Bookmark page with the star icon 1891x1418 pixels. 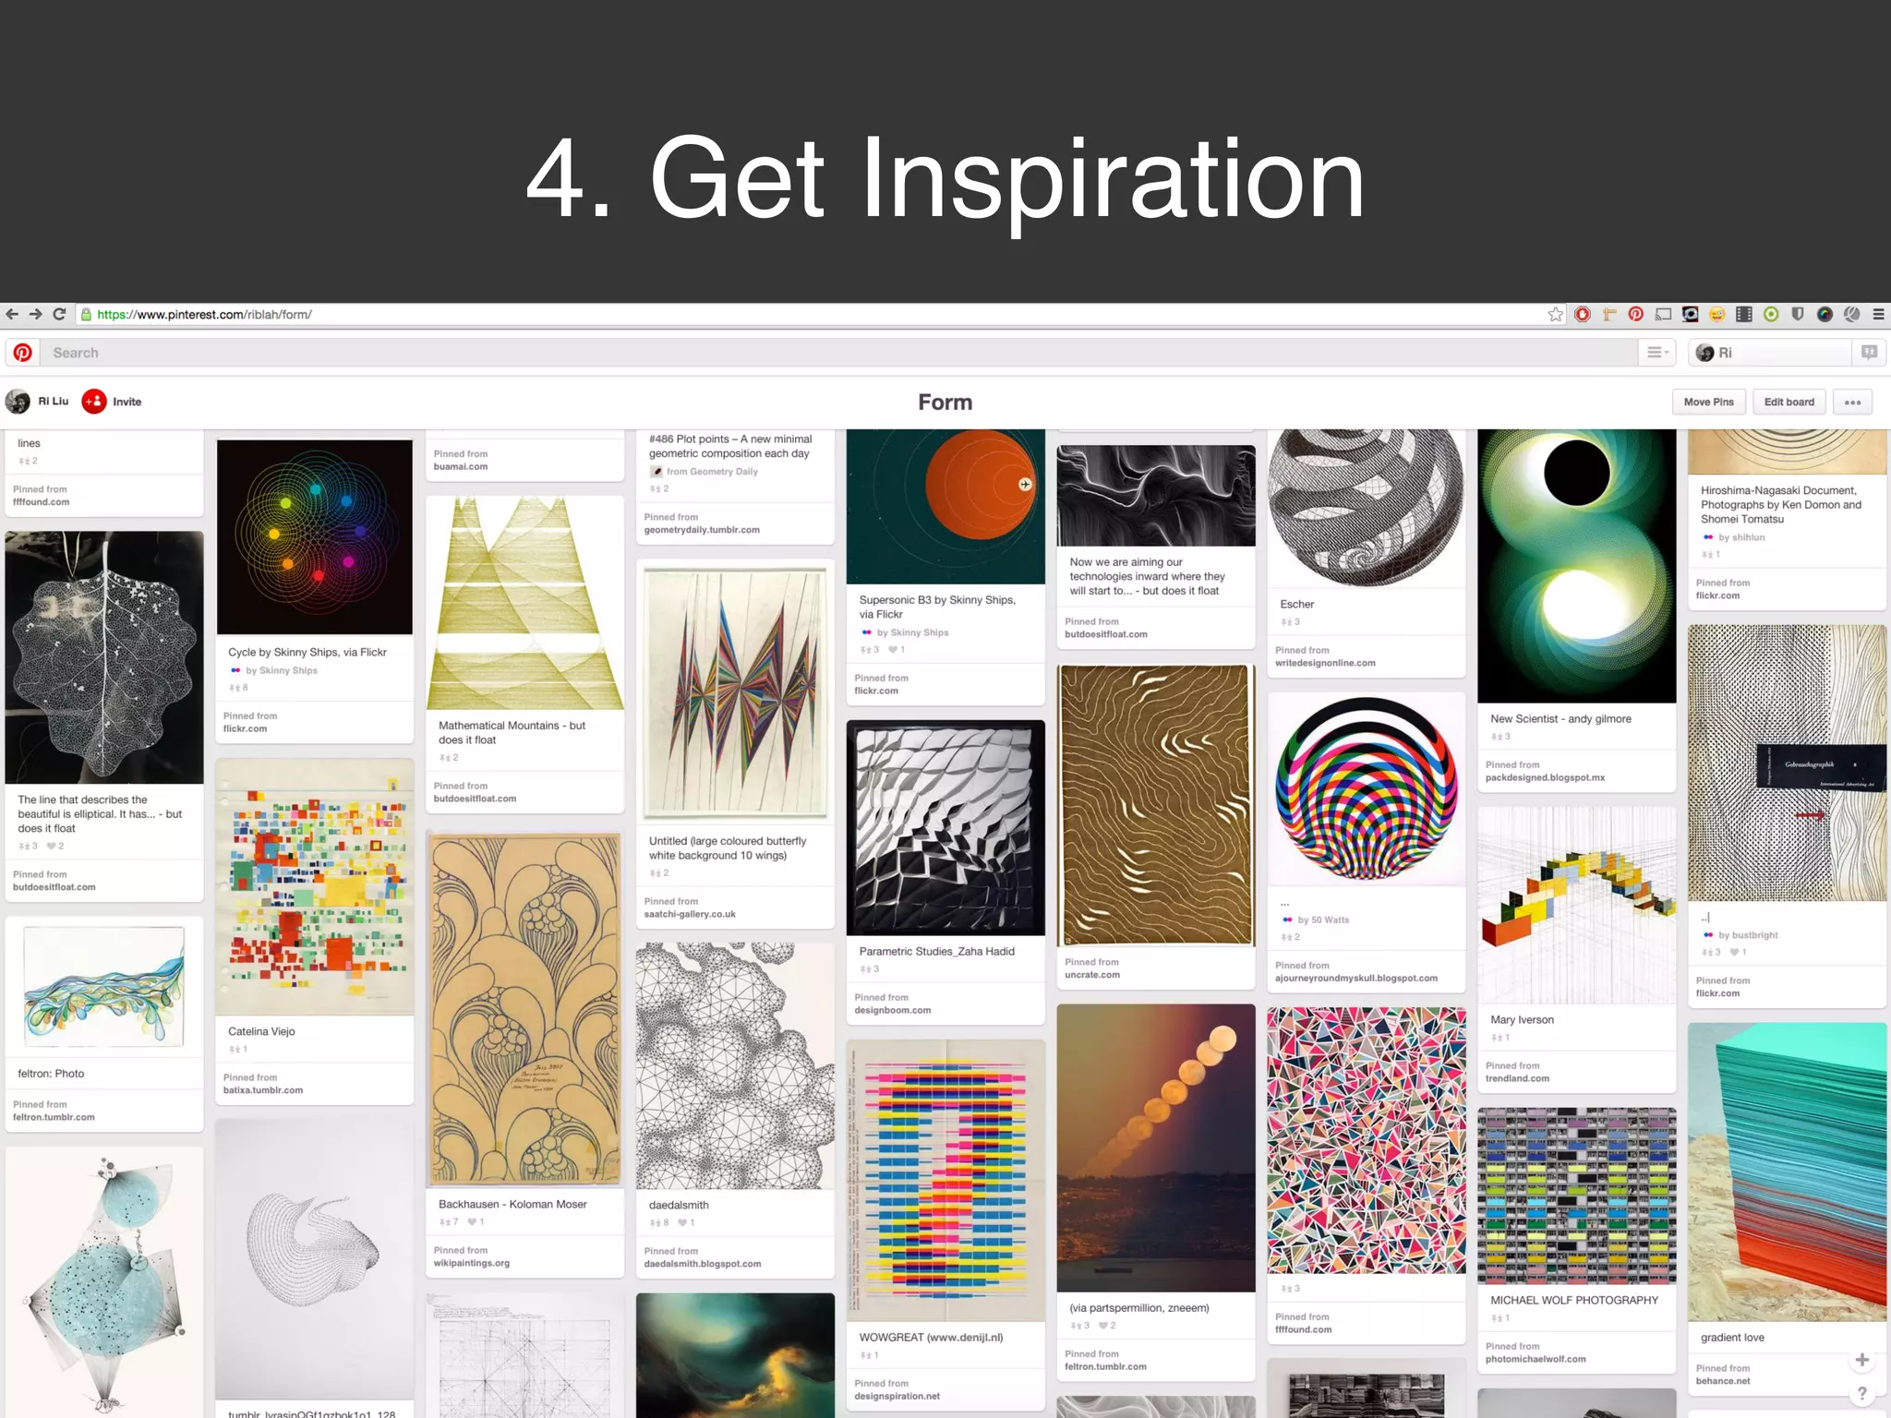pos(1556,315)
